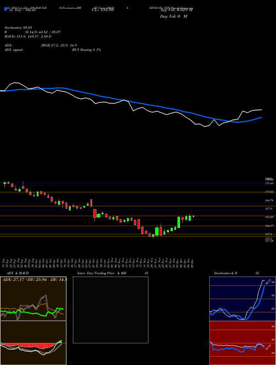Click the 'BUY Slowing @ 1%' signal text
Screen dimensions: 276x365
tap(87, 50)
